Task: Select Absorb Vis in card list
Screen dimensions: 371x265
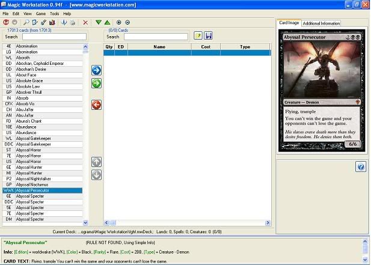Action: click(43, 104)
